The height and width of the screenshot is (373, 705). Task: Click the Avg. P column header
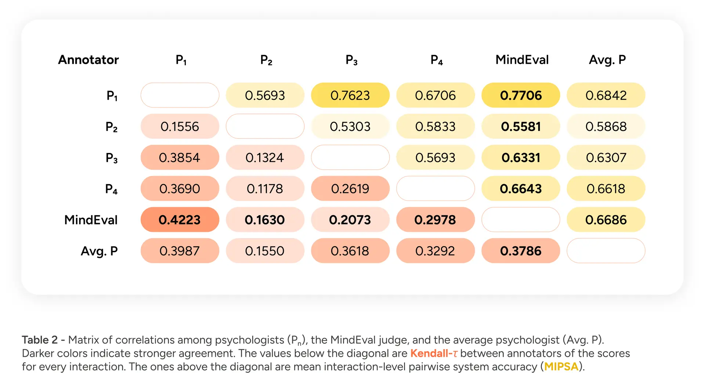607,60
